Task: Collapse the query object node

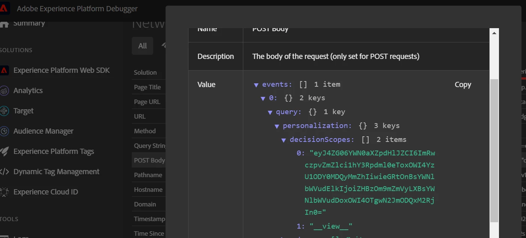Action: click(x=270, y=112)
